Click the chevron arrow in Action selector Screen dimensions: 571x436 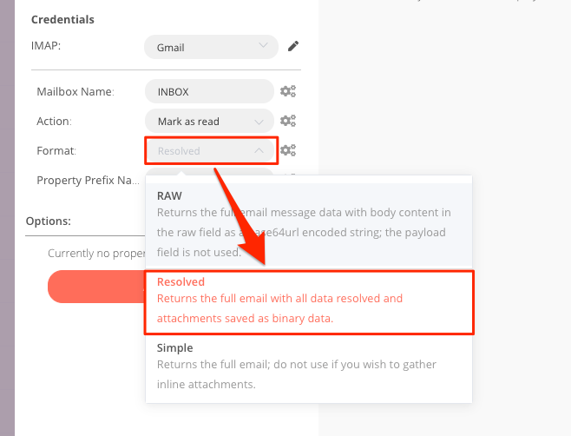(259, 122)
